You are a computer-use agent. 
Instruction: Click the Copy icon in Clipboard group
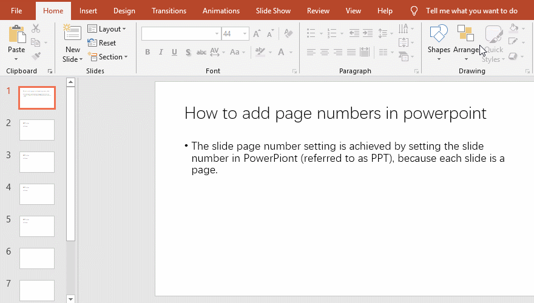coord(35,42)
